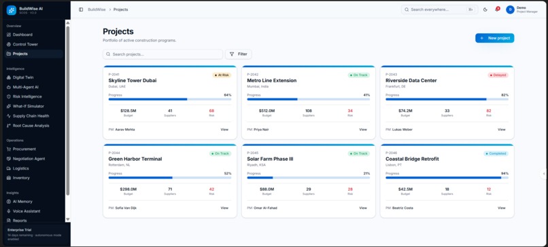Click the $512.0M budget value
548x247 pixels.
[267, 111]
